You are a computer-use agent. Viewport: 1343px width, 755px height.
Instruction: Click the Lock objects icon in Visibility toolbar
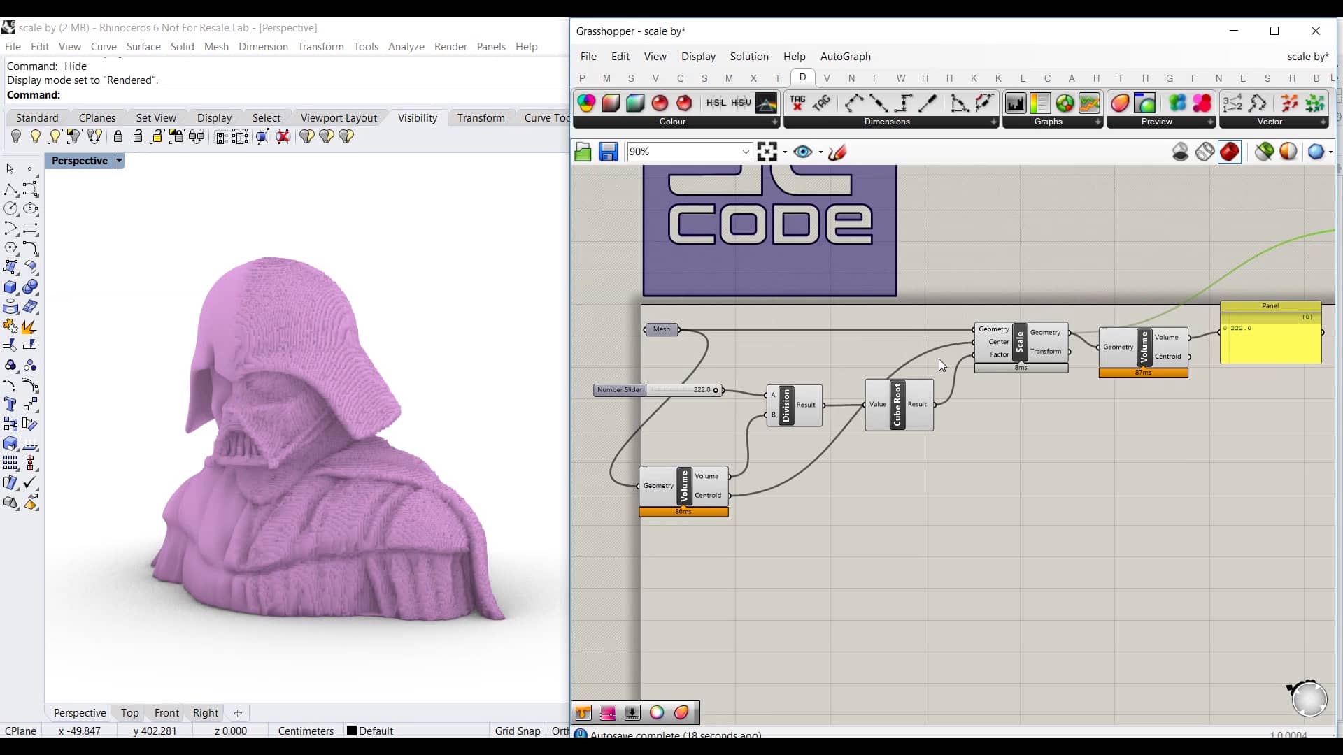pyautogui.click(x=118, y=137)
